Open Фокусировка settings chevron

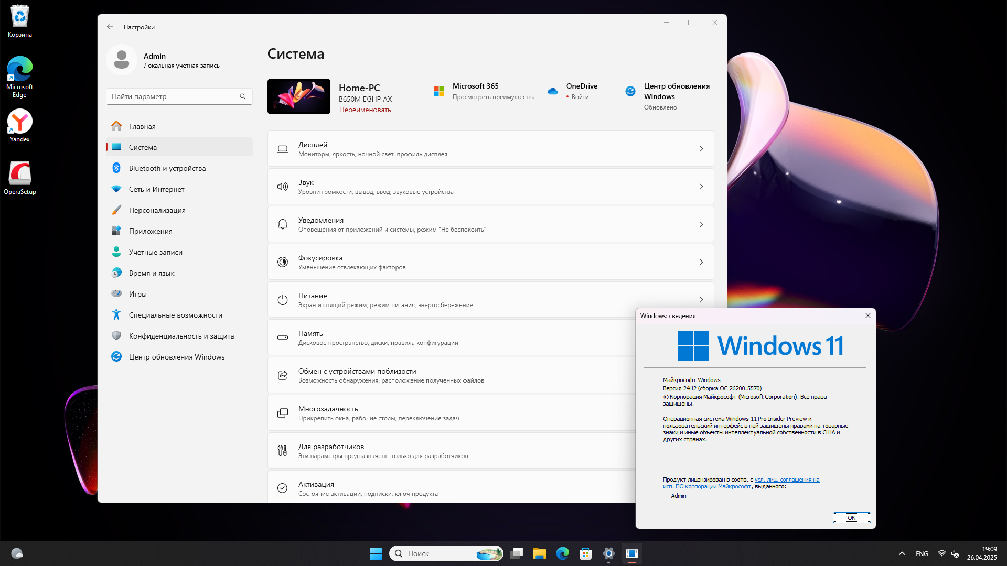(701, 262)
